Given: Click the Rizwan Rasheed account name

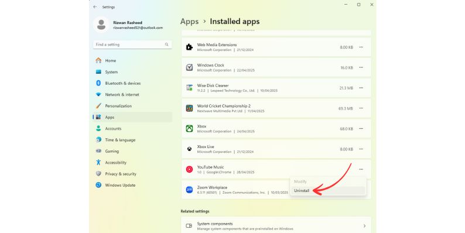Looking at the screenshot, I should [x=128, y=22].
